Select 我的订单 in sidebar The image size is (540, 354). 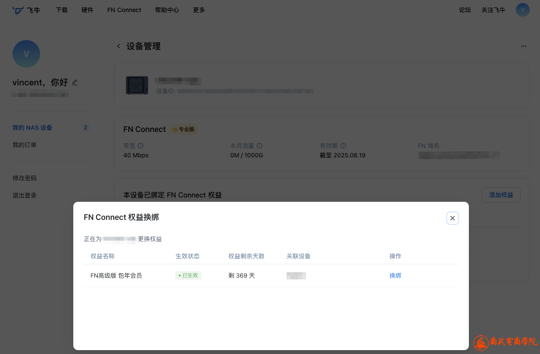[25, 145]
